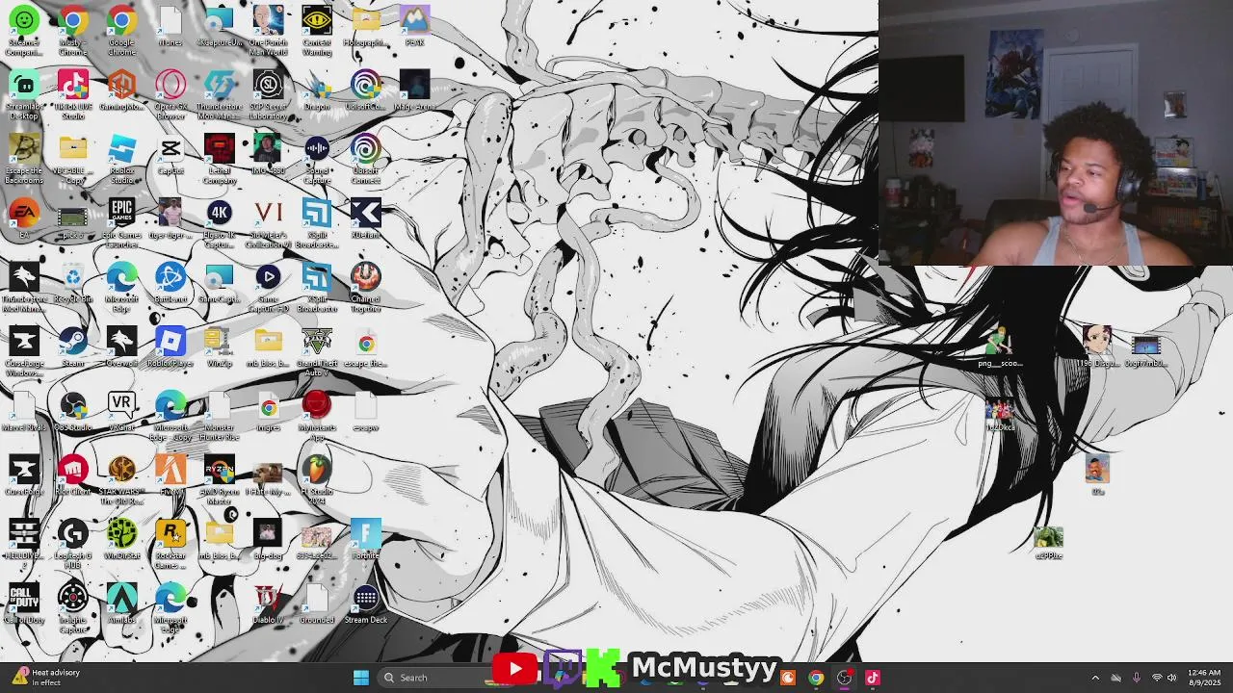The height and width of the screenshot is (693, 1233).
Task: Open TikTok LIVE Studio from the taskbar
Action: coord(873,678)
